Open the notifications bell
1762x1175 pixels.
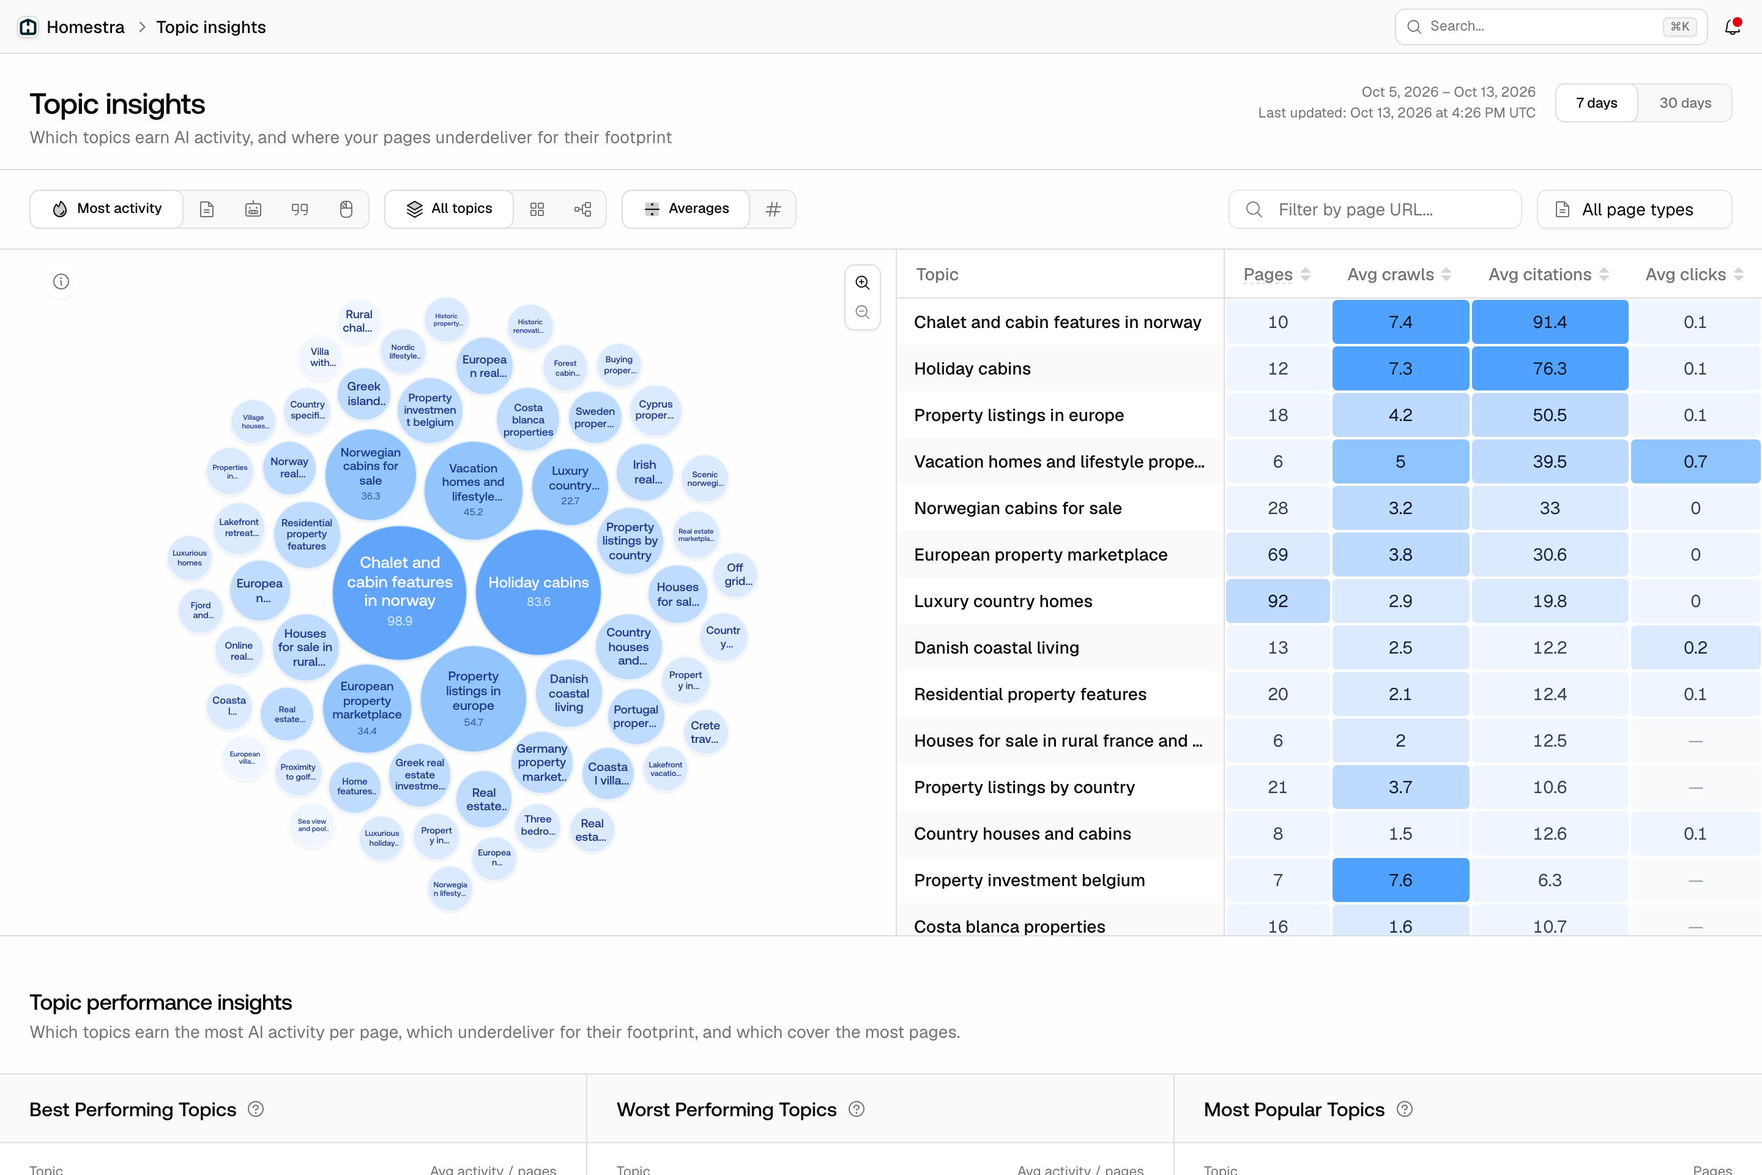[1732, 27]
